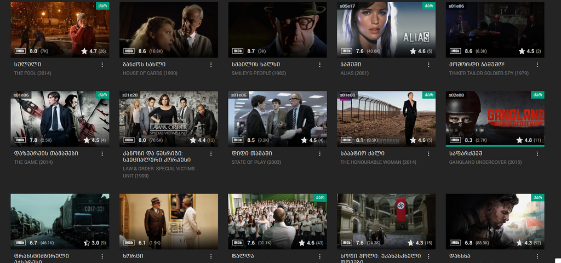The height and width of the screenshot is (263, 561).
Task: Click the star rating 4.6 on Alias
Action: click(421, 51)
